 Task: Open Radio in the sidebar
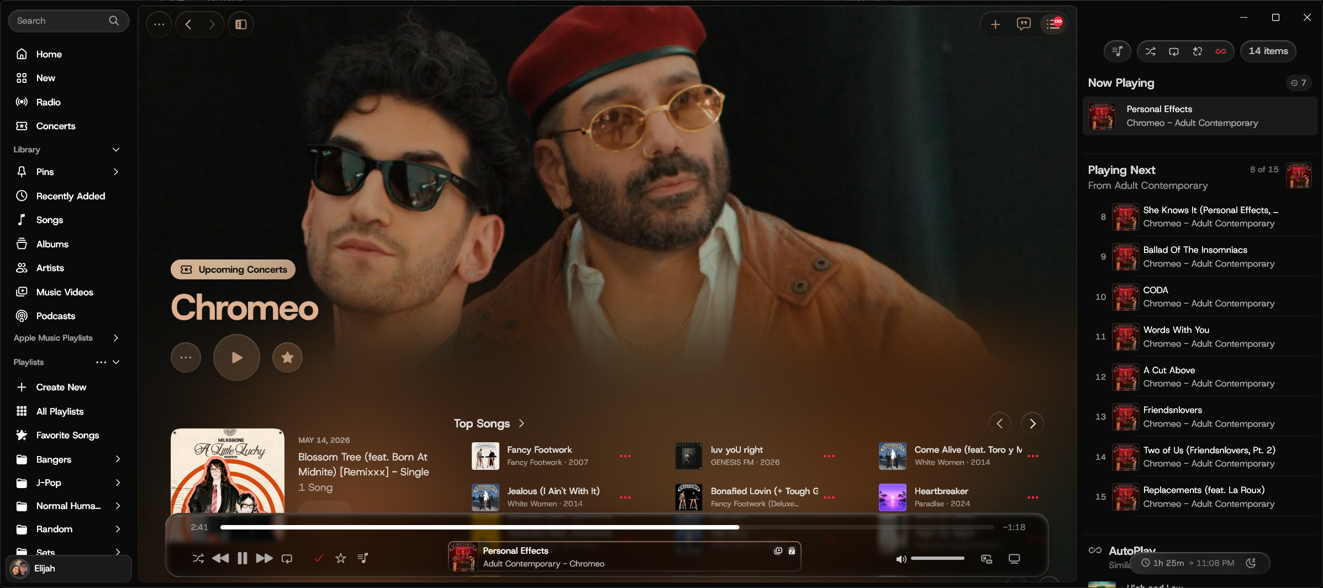tap(69, 102)
